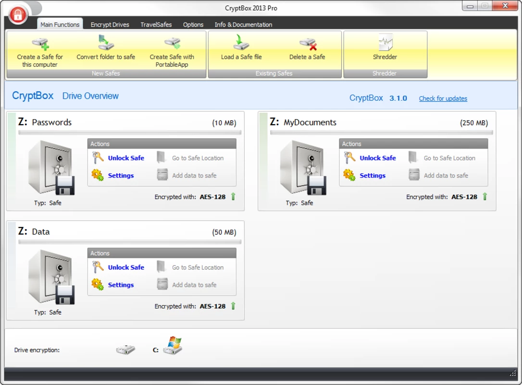This screenshot has width=522, height=385.
Task: Click the Check for updates link
Action: (443, 98)
